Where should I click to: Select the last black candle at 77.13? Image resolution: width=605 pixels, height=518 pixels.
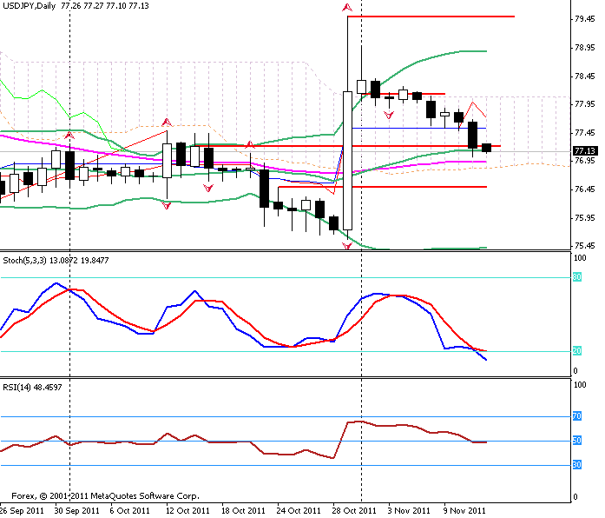[x=487, y=148]
